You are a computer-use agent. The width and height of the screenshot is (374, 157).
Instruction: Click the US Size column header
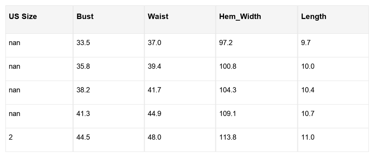23,17
